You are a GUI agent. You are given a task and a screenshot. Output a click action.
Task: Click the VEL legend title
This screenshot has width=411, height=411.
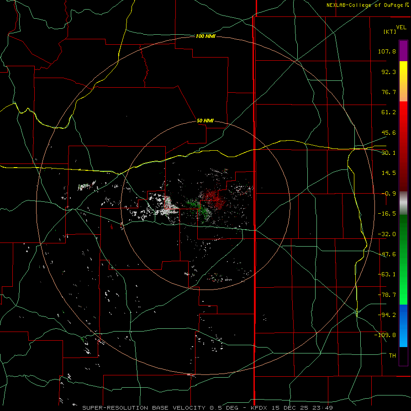401,27
